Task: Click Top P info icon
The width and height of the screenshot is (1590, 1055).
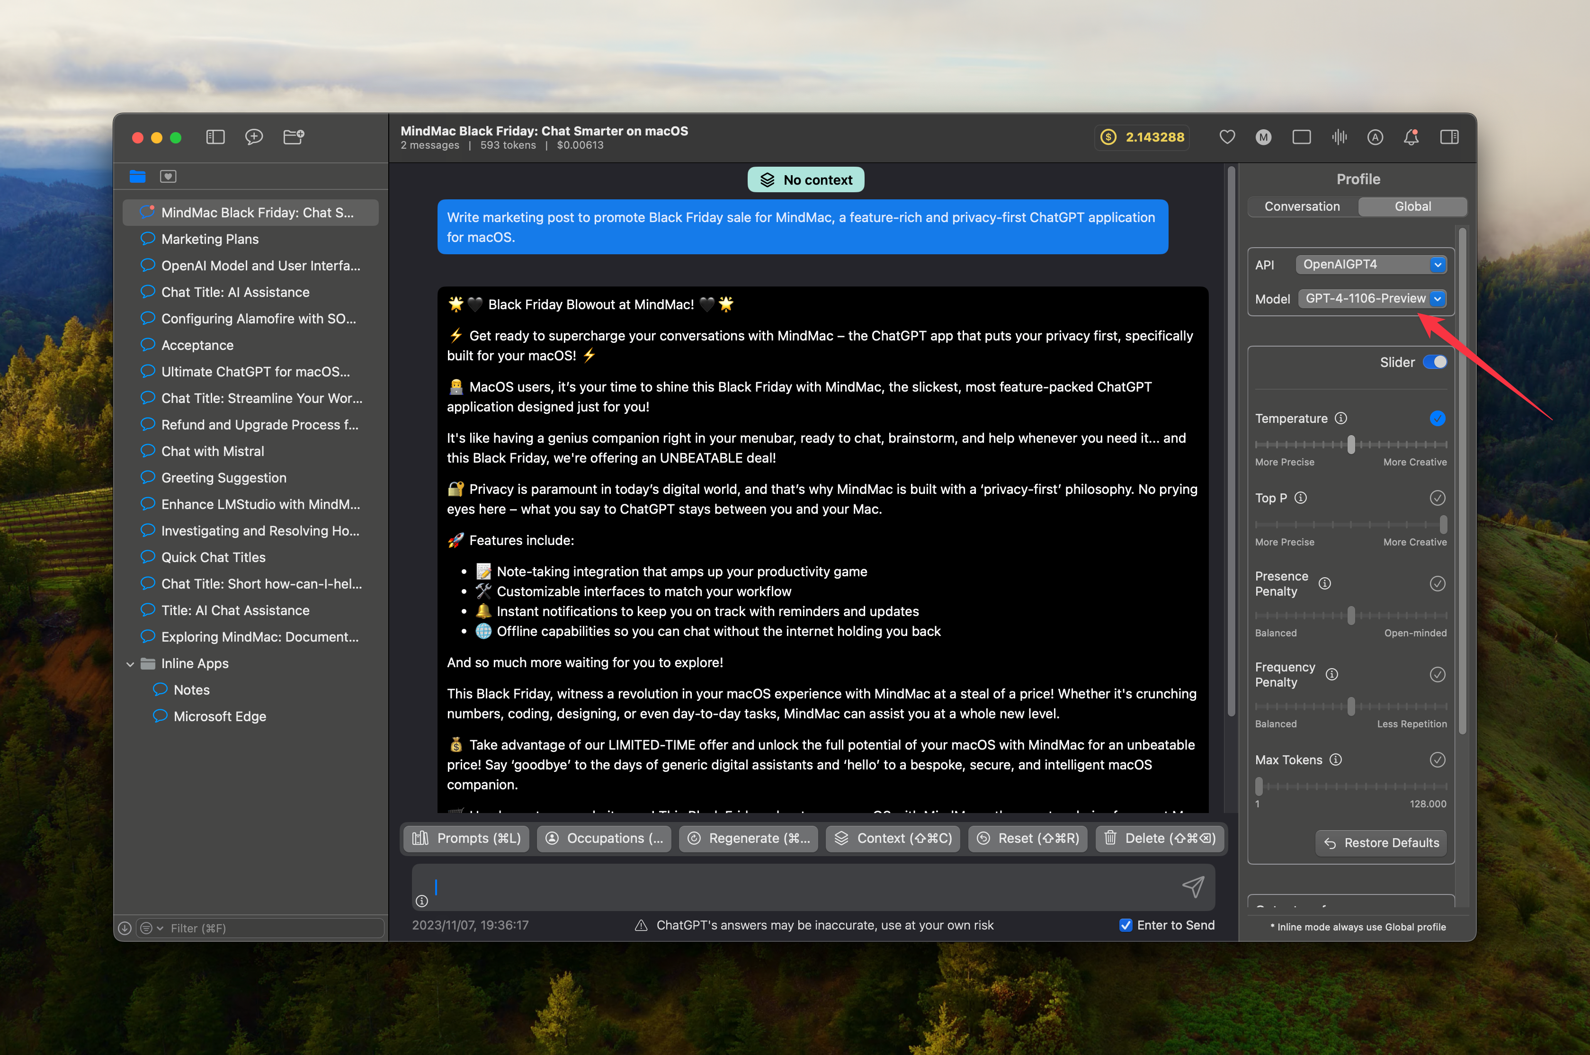Action: pos(1301,498)
